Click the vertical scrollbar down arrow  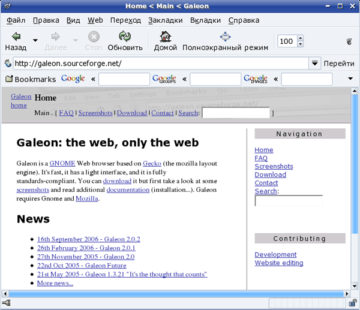click(355, 286)
